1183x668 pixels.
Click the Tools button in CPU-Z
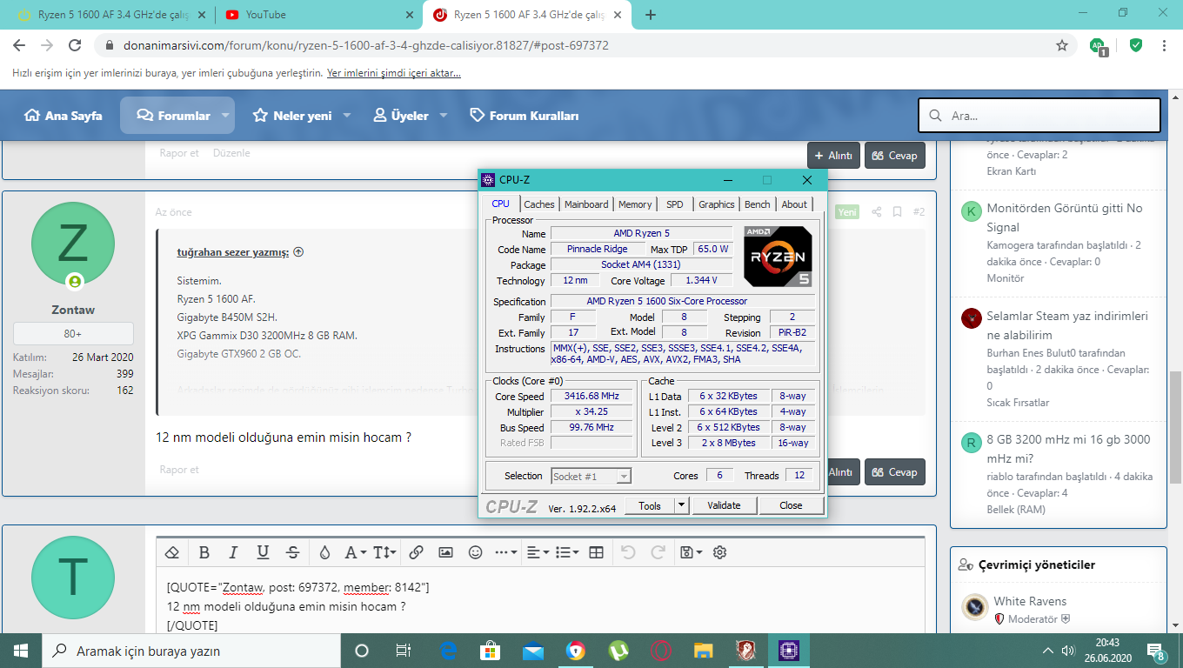click(x=650, y=505)
